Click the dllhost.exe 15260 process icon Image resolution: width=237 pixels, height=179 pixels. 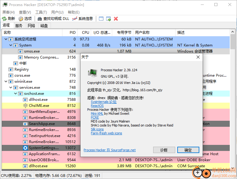pos(25,166)
